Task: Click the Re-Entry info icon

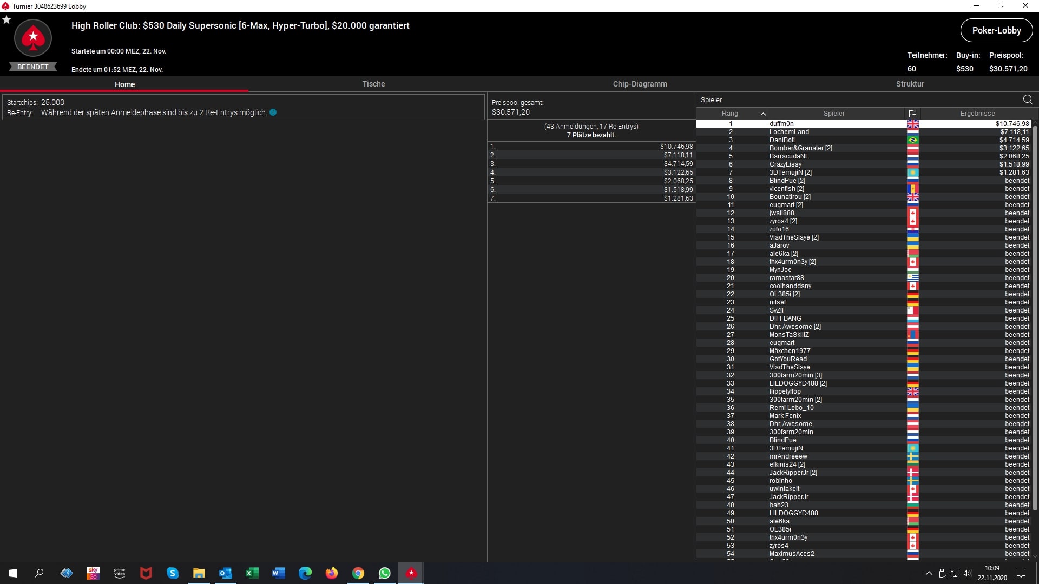Action: pyautogui.click(x=273, y=112)
